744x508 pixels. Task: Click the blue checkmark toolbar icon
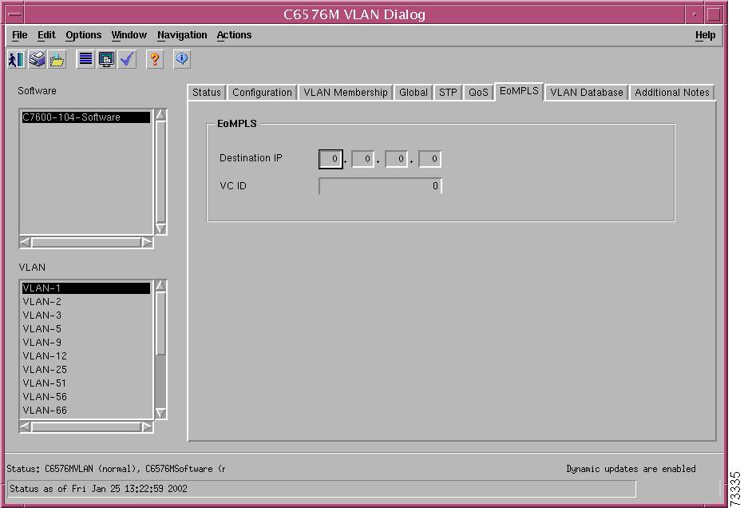coord(127,59)
